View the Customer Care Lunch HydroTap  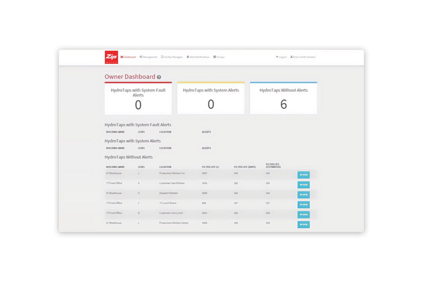click(303, 215)
